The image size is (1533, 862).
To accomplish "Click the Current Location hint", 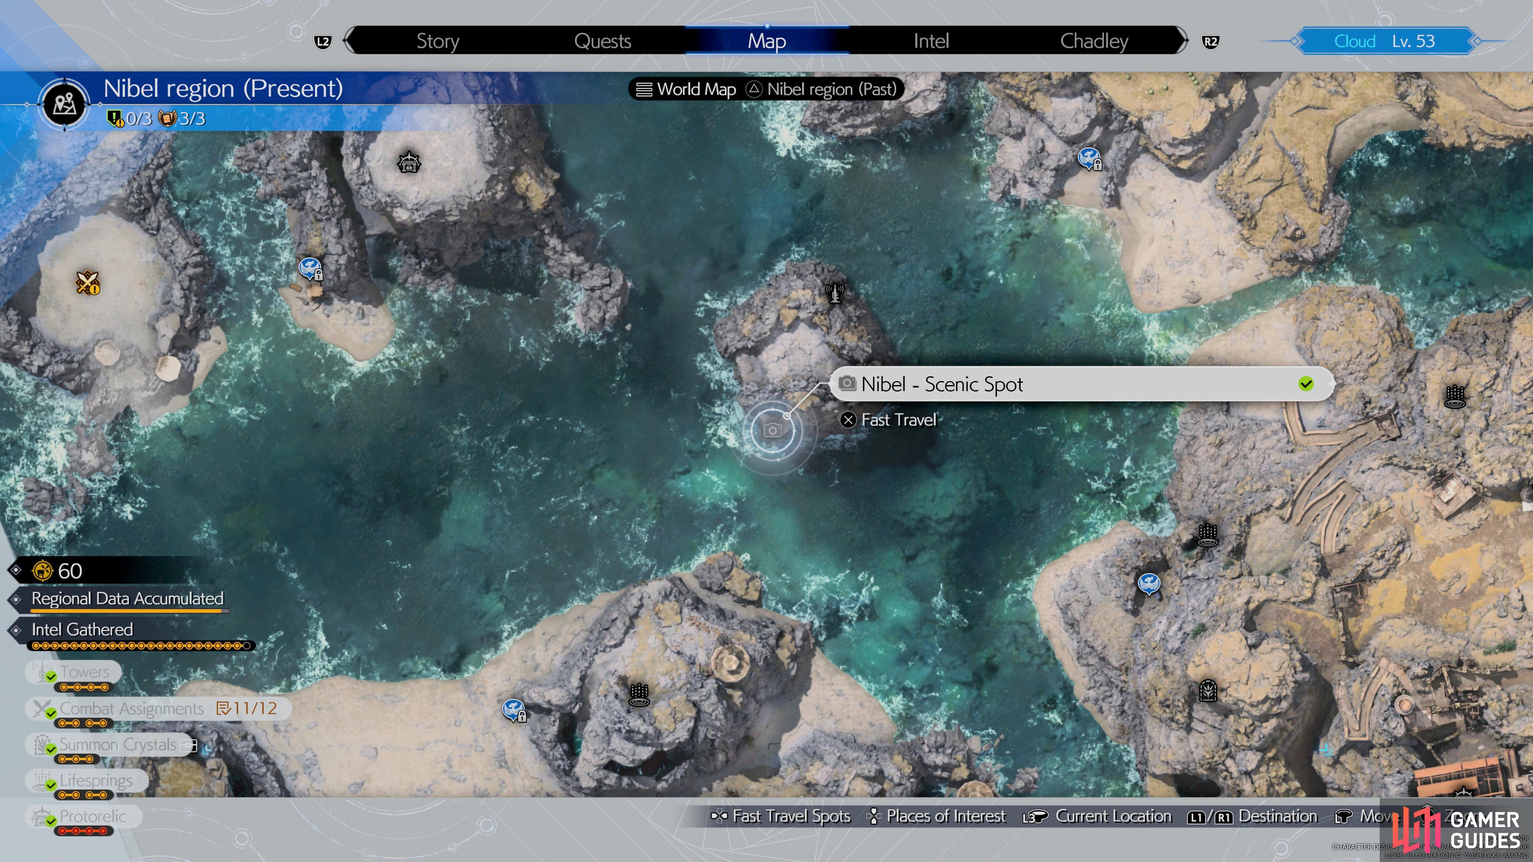I will (1097, 816).
